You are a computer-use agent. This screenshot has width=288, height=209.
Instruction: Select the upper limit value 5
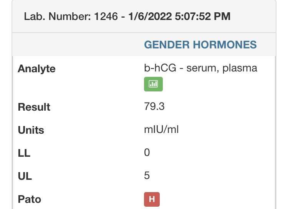pyautogui.click(x=147, y=176)
